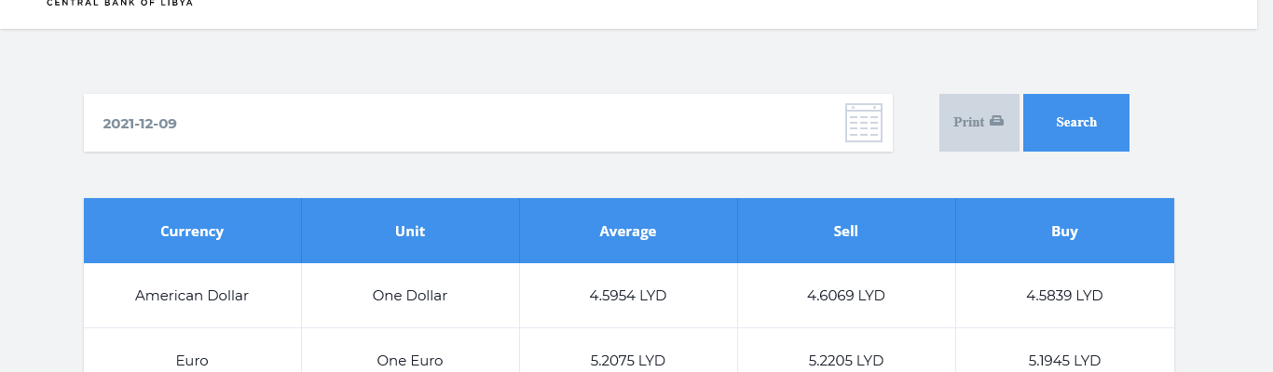This screenshot has height=372, width=1273.
Task: Click the Central Bank of Libya logo text
Action: 119,4
